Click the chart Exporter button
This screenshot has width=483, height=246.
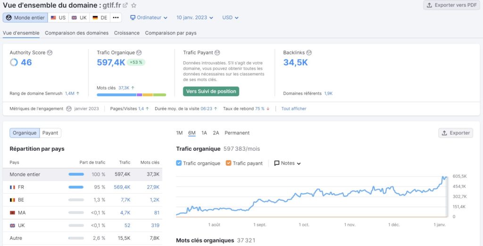[456, 133]
